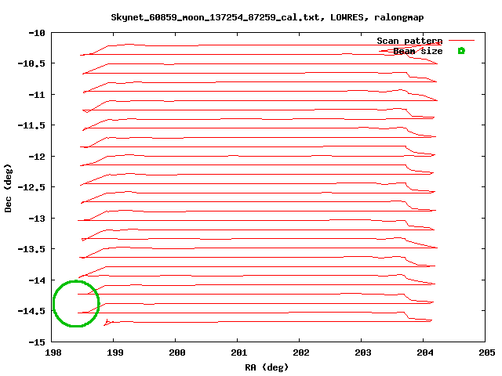The width and height of the screenshot is (502, 376).
Task: Click the x-axis tick label 204
Action: (x=425, y=352)
